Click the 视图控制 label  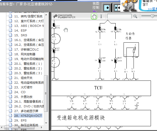coord(96,6)
